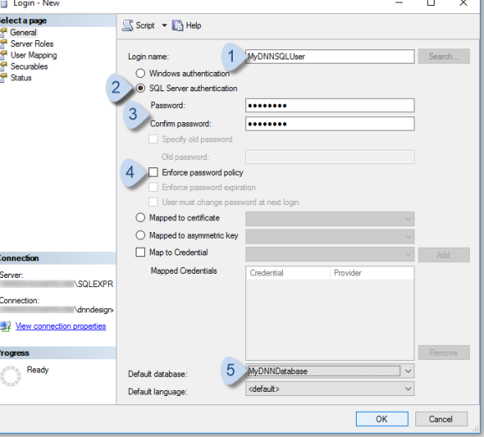Click the Script text in toolbar
The image size is (484, 437).
click(x=145, y=26)
